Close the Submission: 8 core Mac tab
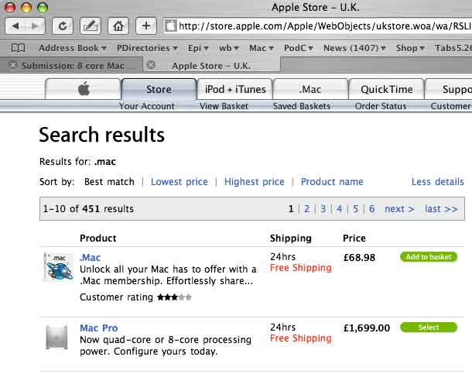Image resolution: width=472 pixels, height=374 pixels. click(x=13, y=66)
